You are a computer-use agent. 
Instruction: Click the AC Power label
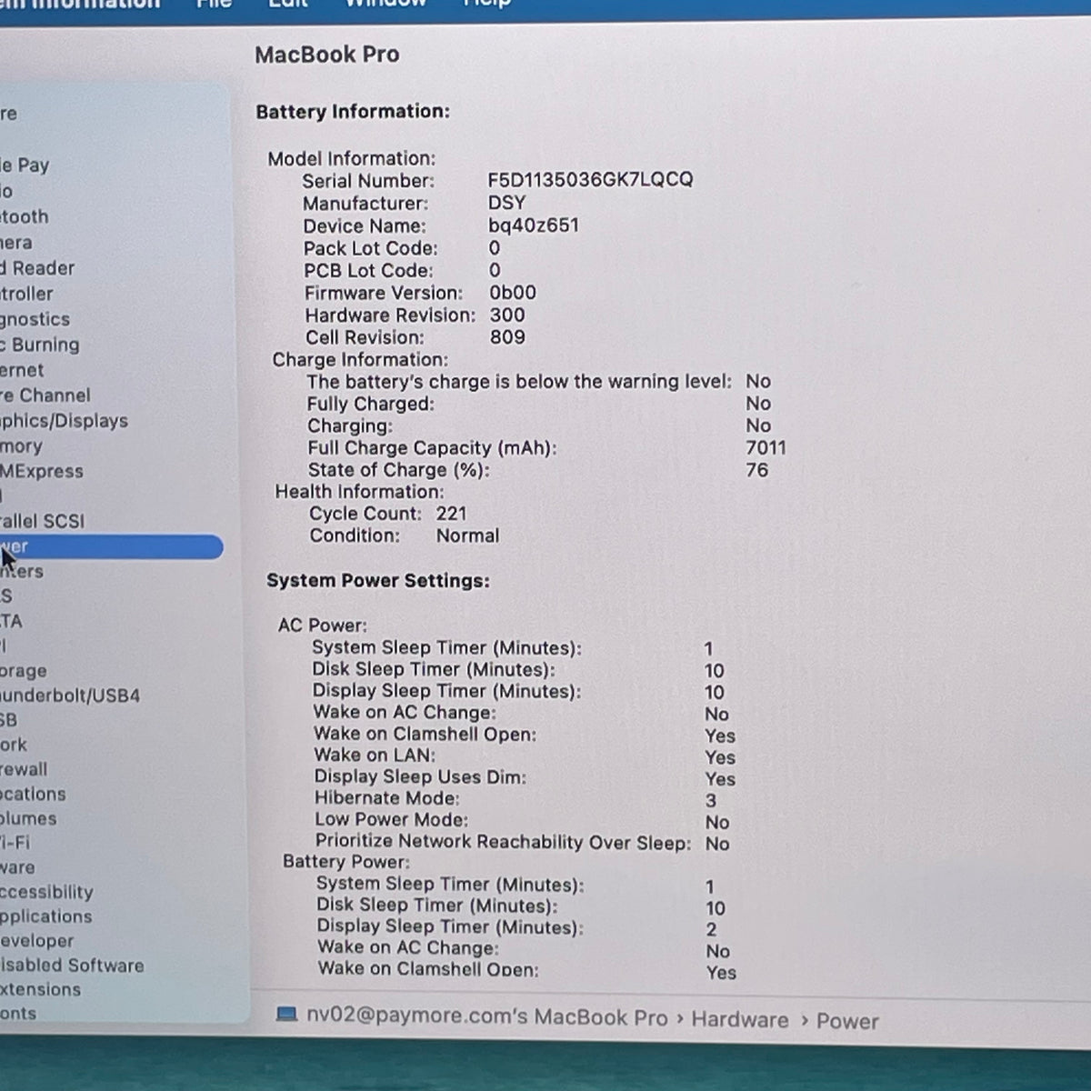[323, 626]
